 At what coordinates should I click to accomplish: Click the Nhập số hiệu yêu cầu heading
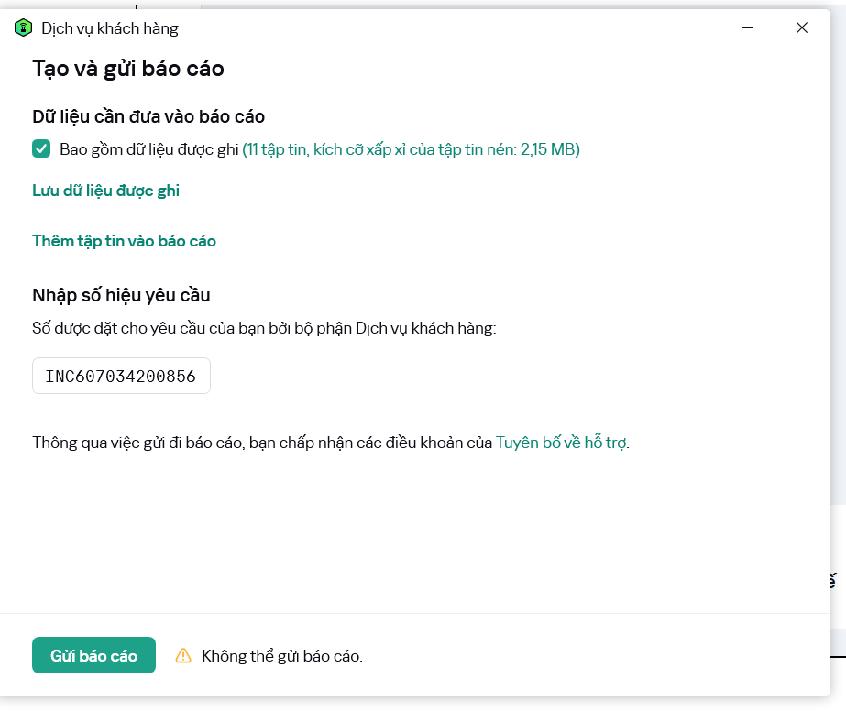[121, 294]
